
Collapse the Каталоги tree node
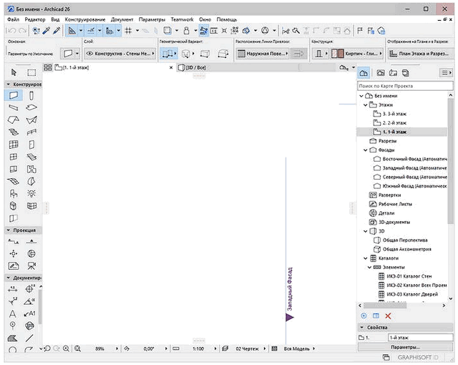point(366,258)
